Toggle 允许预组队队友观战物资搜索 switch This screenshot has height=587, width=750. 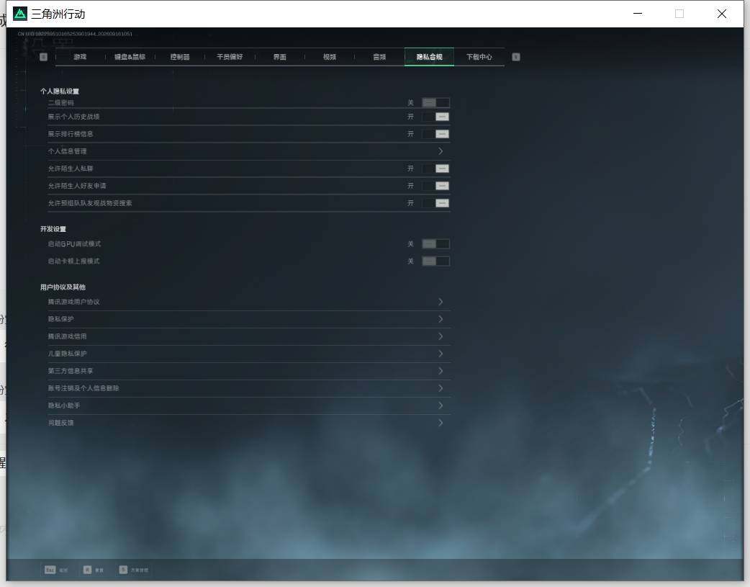click(x=435, y=203)
